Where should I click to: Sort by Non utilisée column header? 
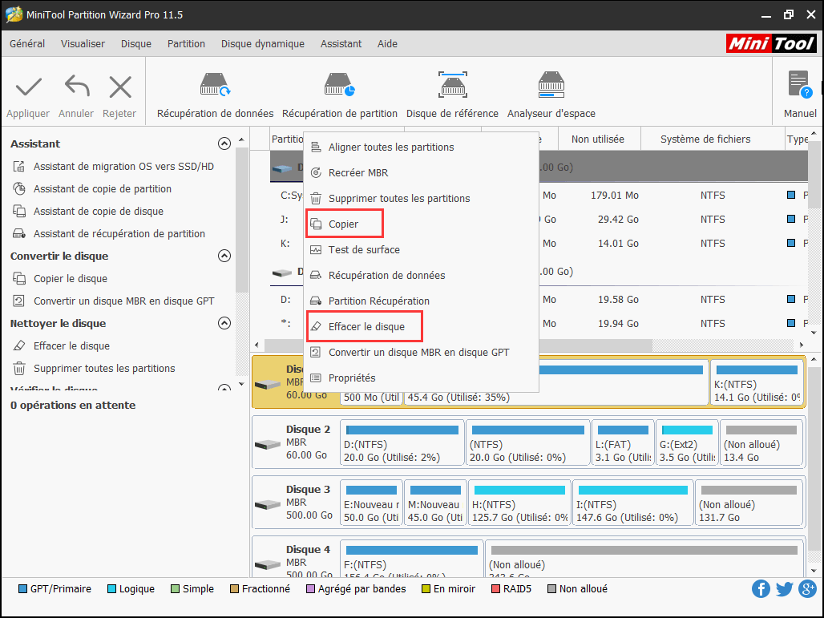[x=598, y=139]
